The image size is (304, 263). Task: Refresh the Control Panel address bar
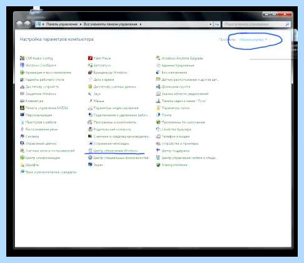click(x=217, y=24)
